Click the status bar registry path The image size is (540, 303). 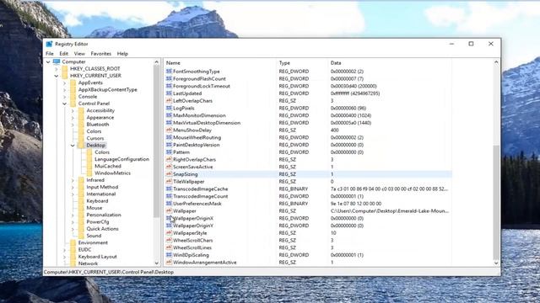pyautogui.click(x=109, y=272)
